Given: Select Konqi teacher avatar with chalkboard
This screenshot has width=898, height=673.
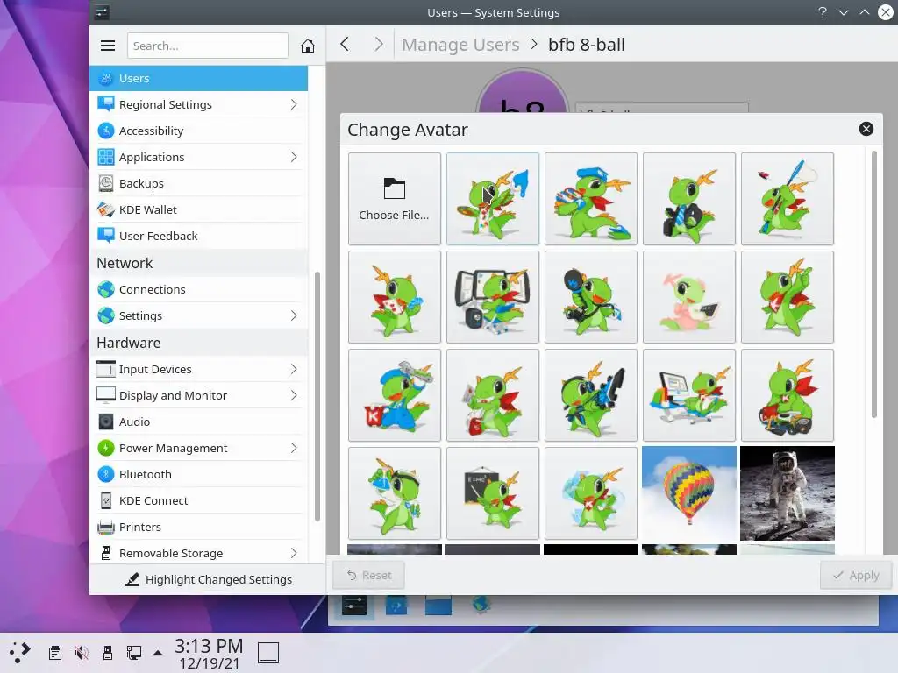Looking at the screenshot, I should [493, 493].
